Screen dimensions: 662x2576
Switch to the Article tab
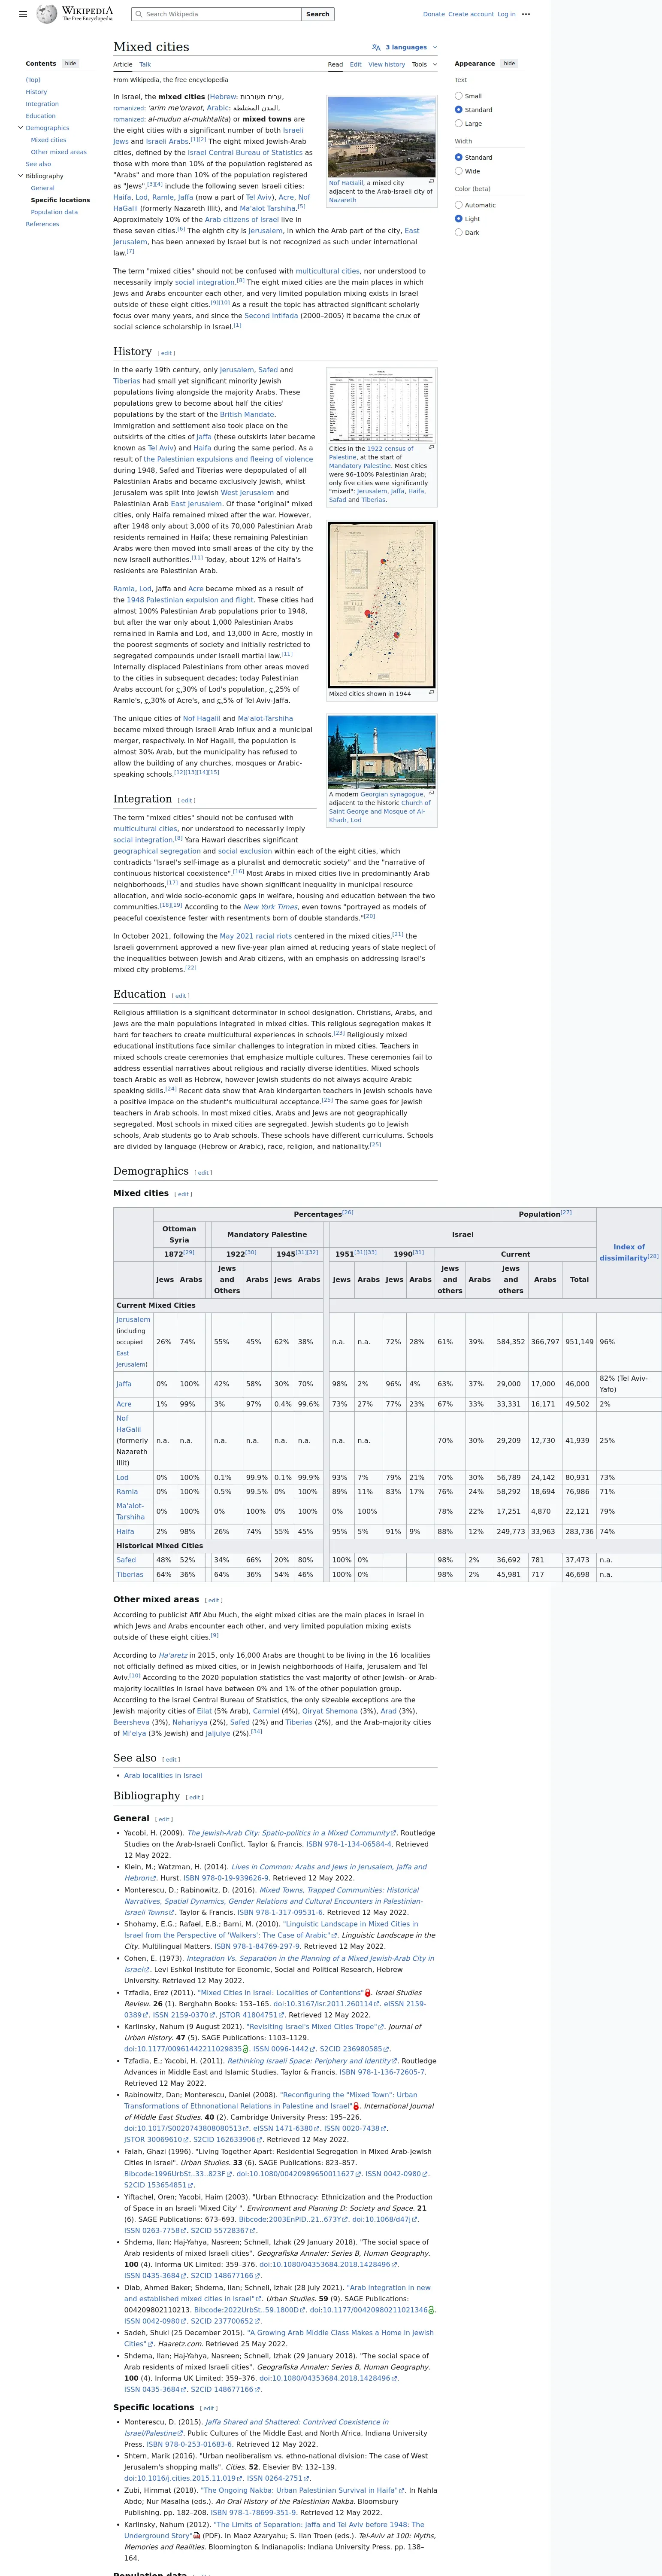point(123,64)
